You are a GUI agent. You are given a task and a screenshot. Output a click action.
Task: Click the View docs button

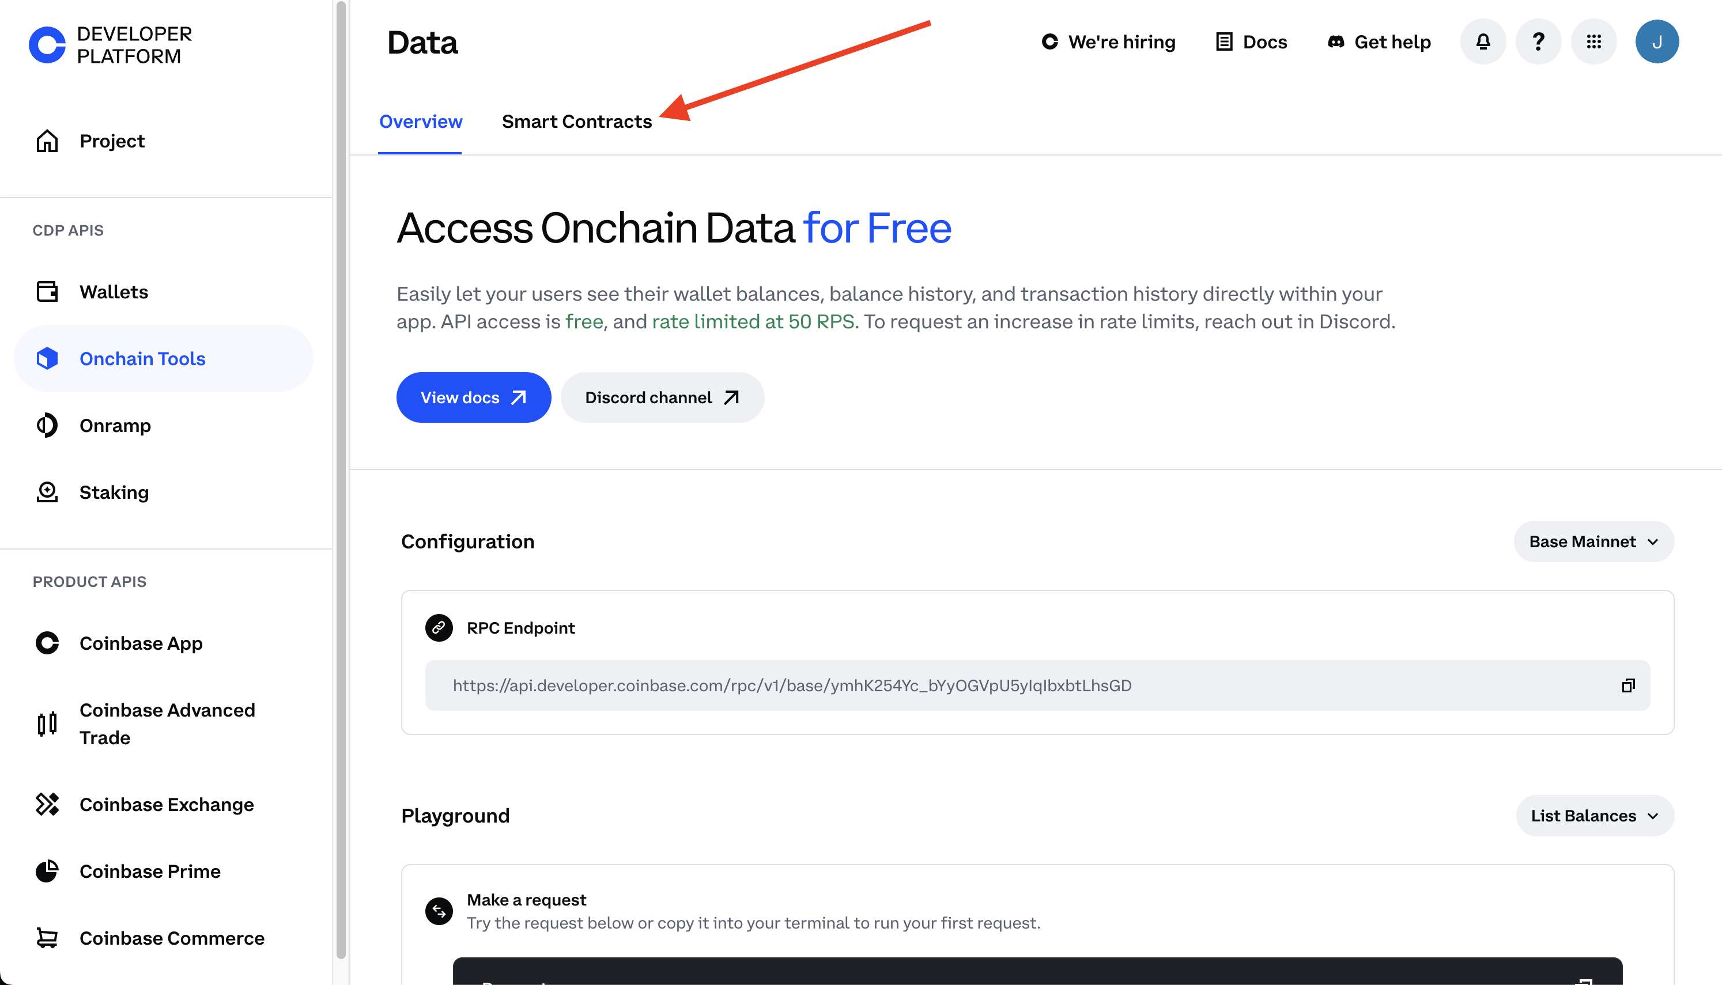click(474, 398)
